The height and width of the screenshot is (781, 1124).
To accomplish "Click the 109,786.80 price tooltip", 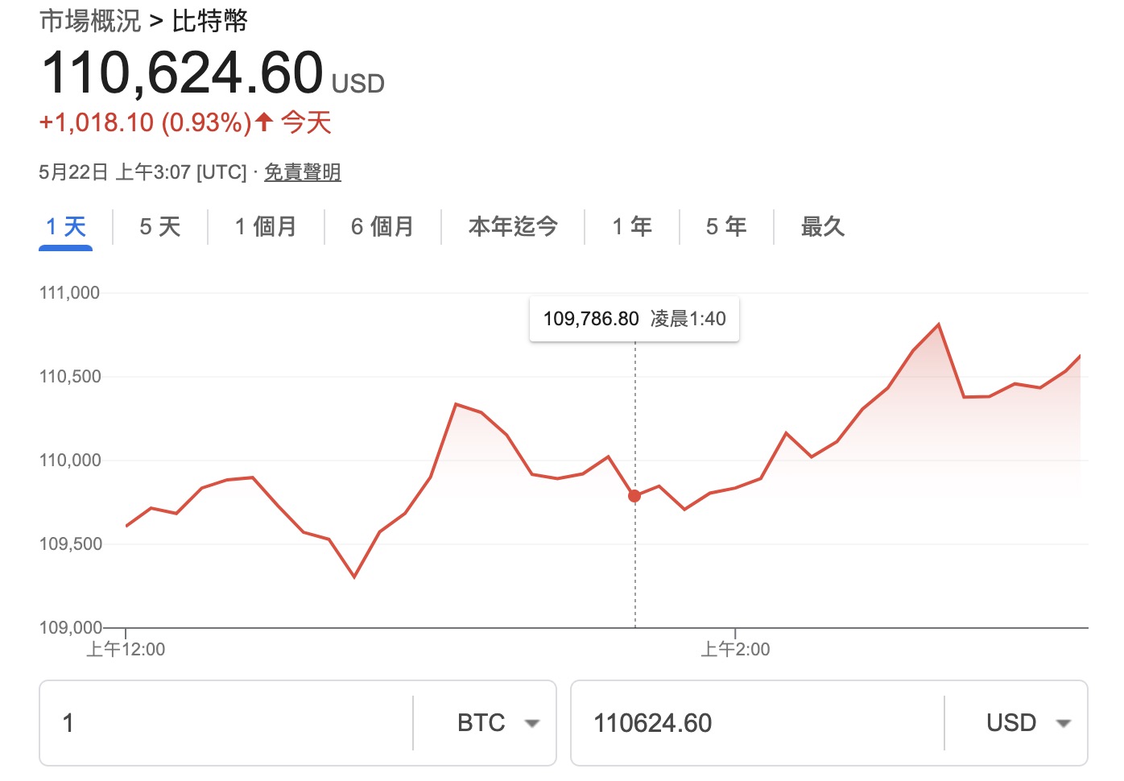I will tap(634, 319).
